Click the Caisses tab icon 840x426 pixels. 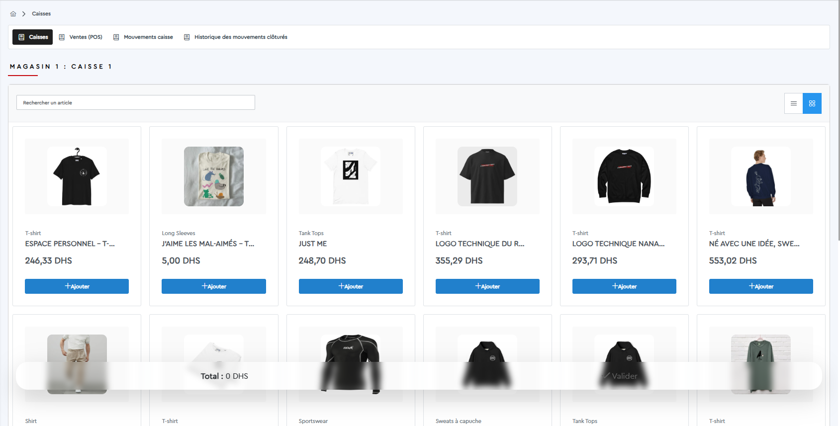[x=21, y=37]
